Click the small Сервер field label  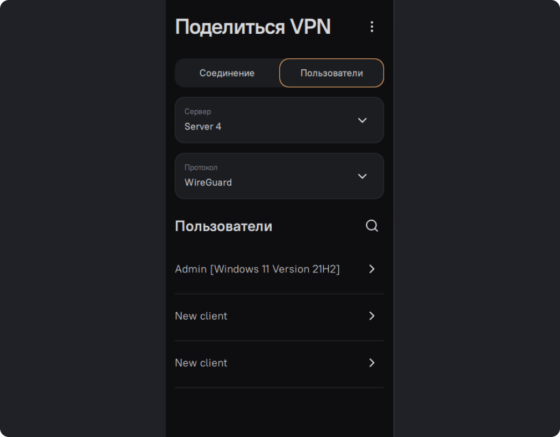pos(198,111)
